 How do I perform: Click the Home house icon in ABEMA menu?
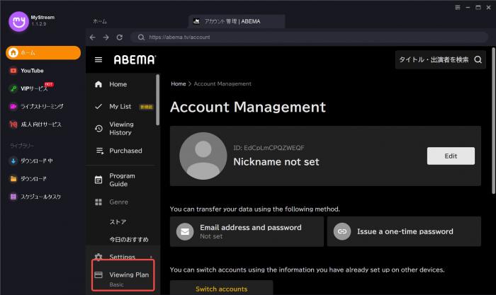pos(98,84)
